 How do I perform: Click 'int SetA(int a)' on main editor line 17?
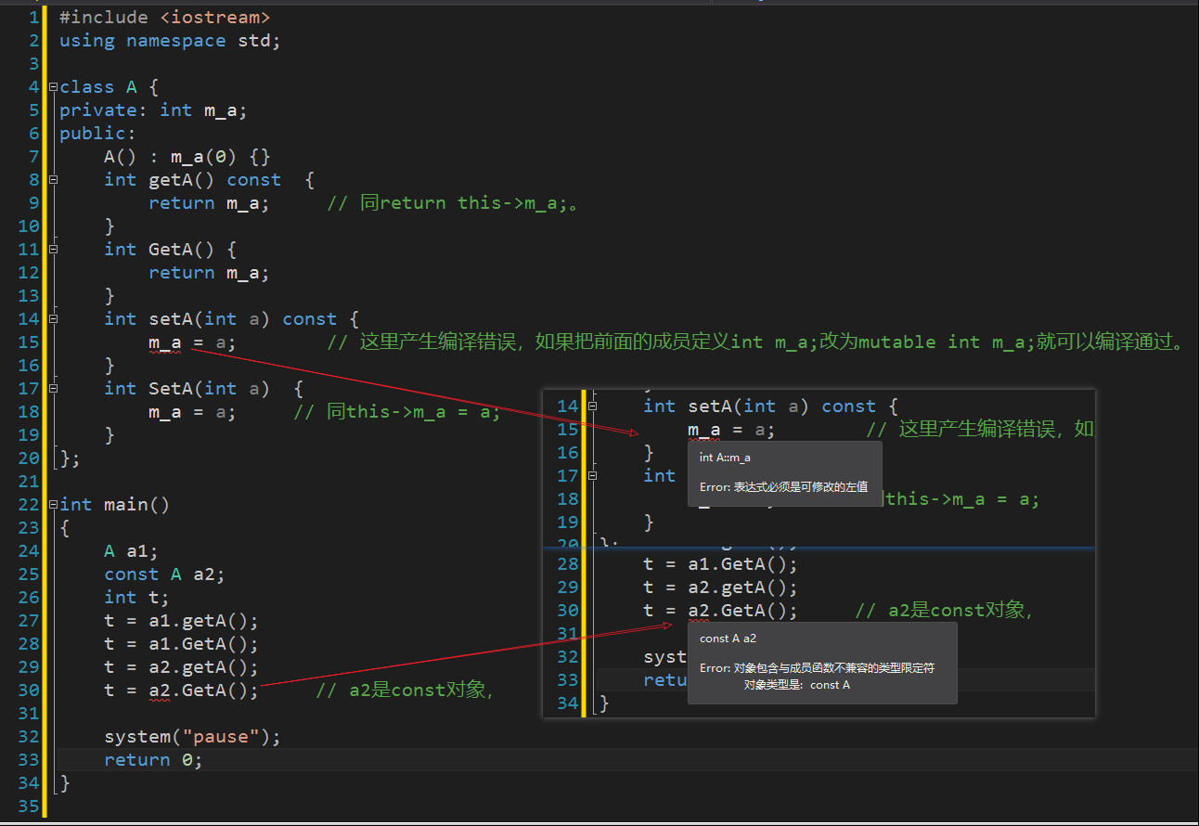[187, 388]
